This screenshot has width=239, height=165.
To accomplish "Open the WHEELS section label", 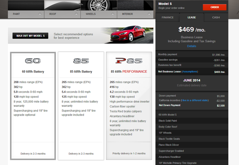I will [x=91, y=14].
